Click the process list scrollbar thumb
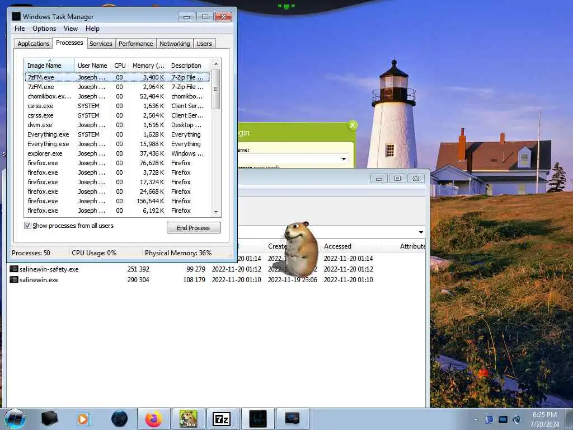Screen dimensions: 573x430 click(x=216, y=89)
